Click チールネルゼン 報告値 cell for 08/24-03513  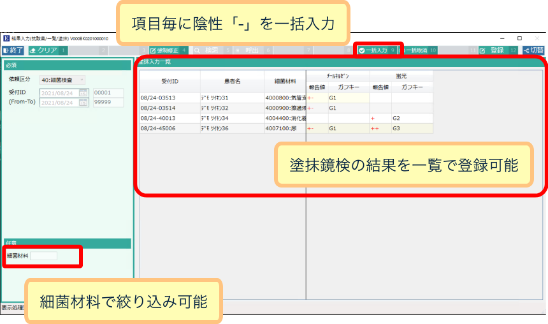pyautogui.click(x=317, y=98)
